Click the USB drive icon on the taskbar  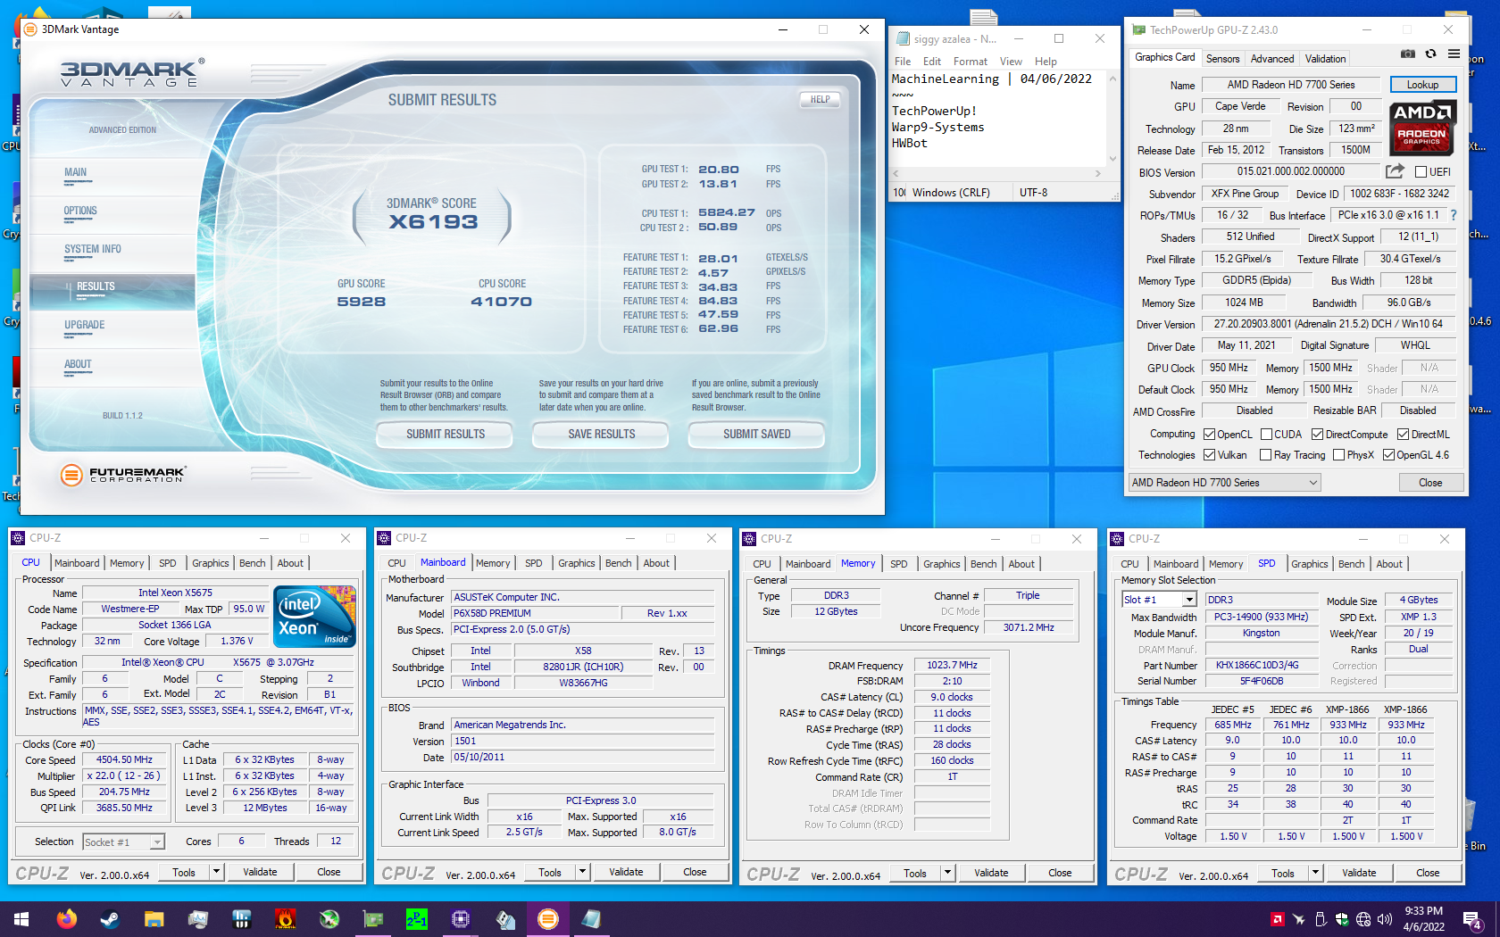pos(504,918)
